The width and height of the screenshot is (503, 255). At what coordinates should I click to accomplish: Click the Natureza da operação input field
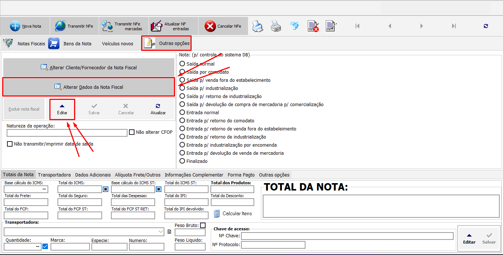67,133
